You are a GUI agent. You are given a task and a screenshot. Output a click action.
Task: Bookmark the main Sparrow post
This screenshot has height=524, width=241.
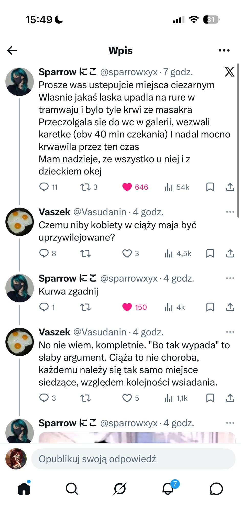click(x=210, y=187)
